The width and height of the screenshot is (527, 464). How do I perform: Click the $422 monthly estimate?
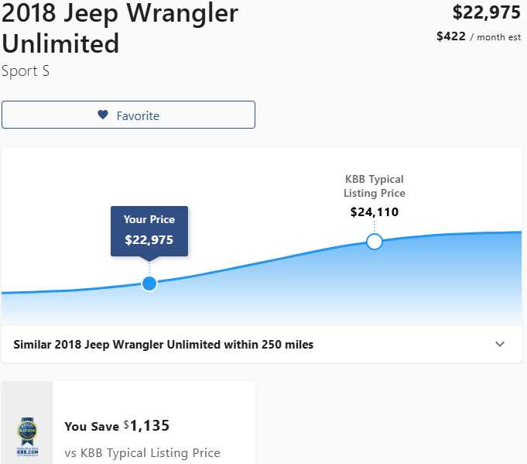coord(450,36)
